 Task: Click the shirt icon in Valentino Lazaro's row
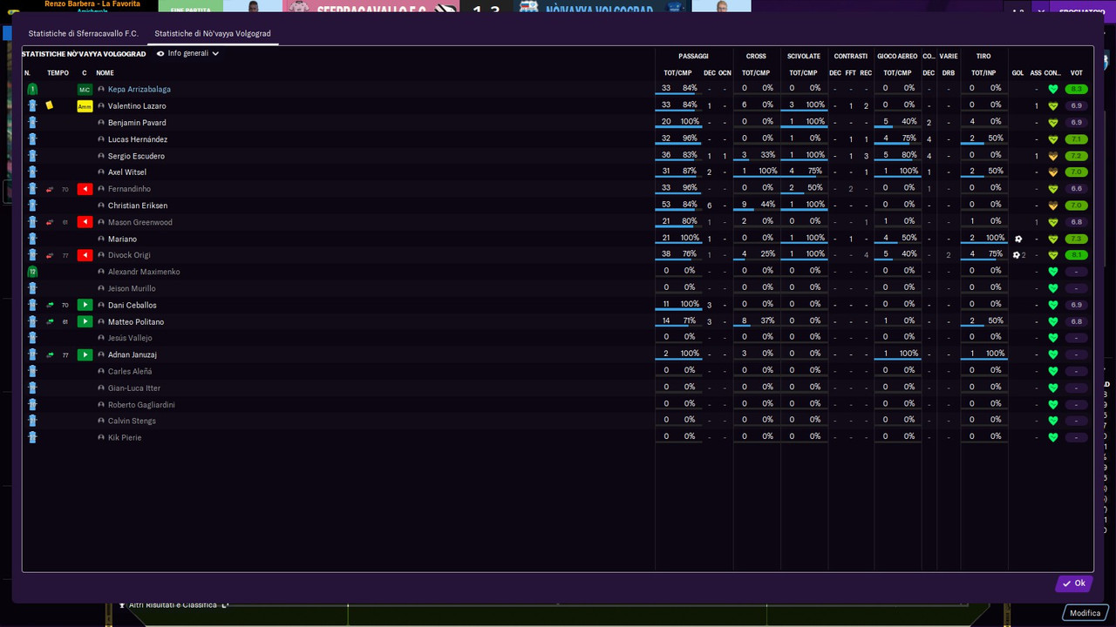[x=32, y=105]
